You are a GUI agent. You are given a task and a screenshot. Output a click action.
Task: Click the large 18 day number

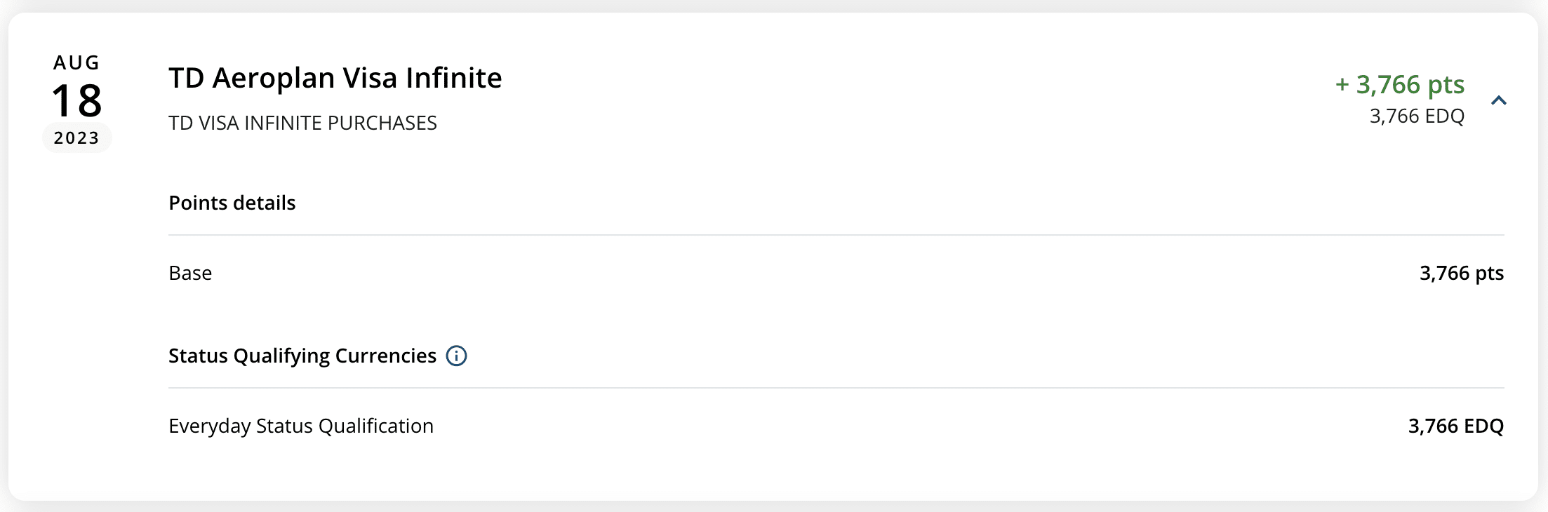pos(76,100)
